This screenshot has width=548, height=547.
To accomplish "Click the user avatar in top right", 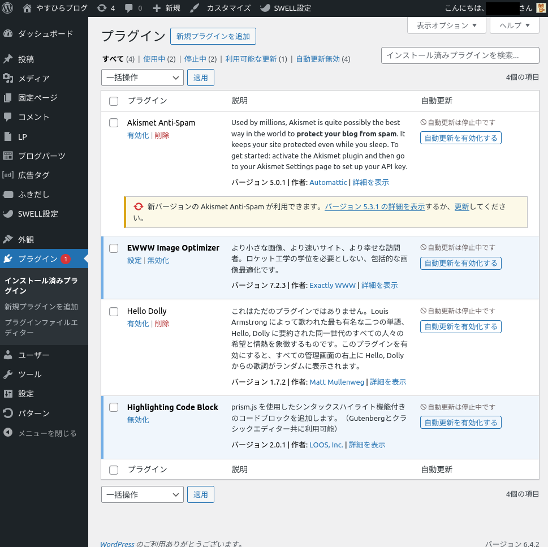I will coord(541,8).
